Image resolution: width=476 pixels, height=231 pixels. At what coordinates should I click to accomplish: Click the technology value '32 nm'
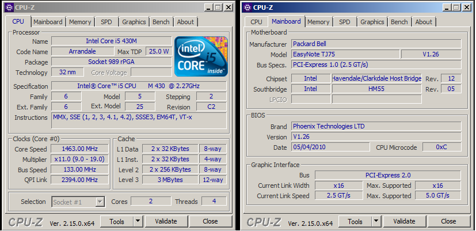(68, 72)
